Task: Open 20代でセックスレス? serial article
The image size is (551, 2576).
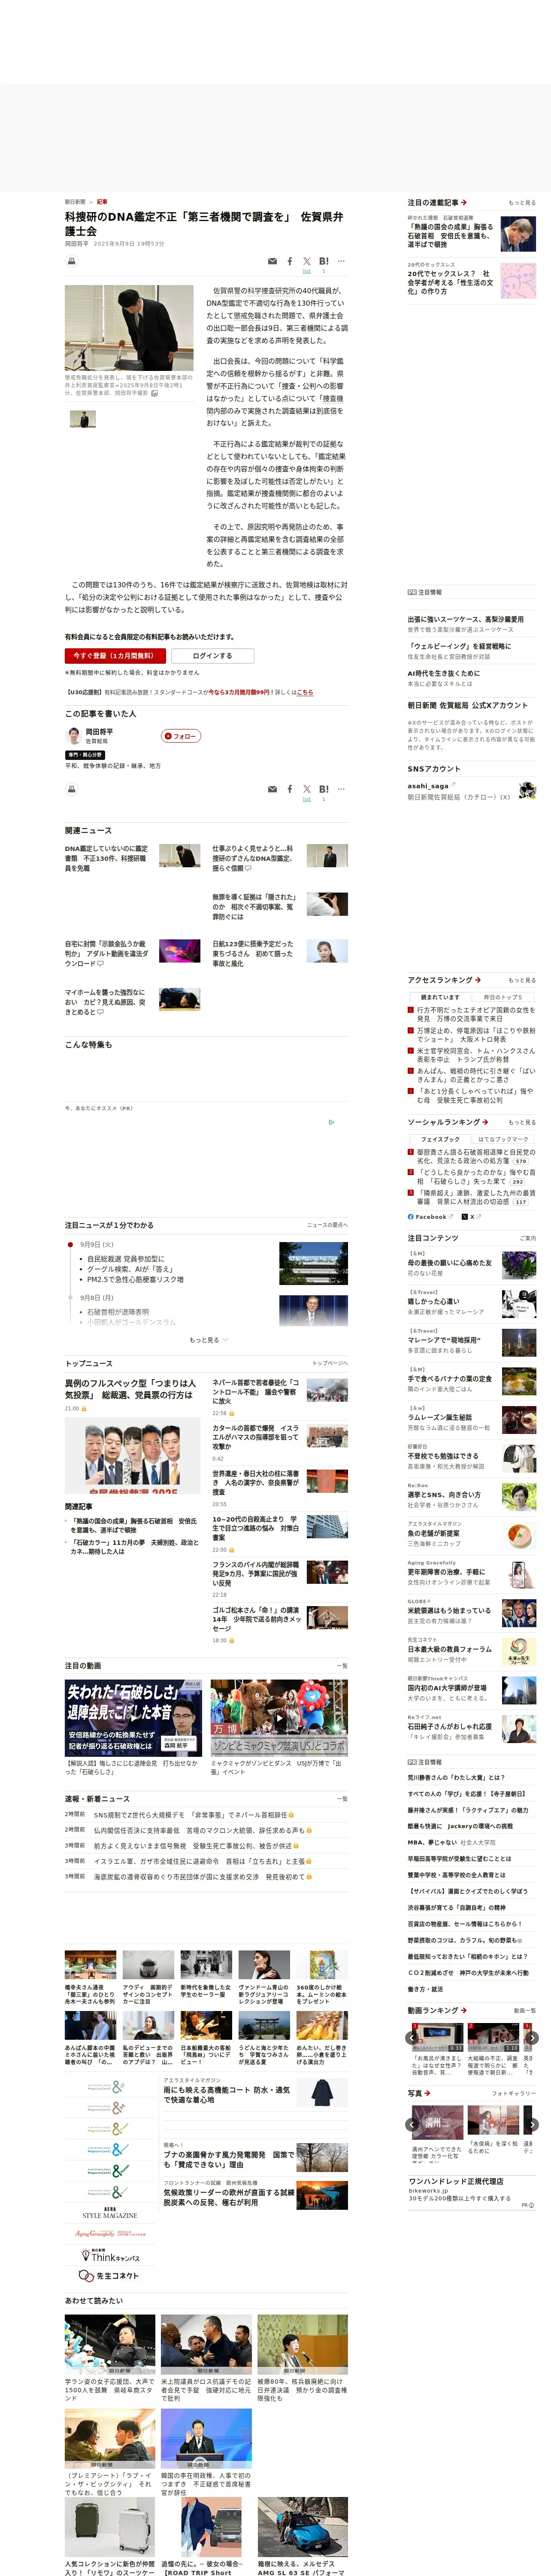Action: pos(450,282)
